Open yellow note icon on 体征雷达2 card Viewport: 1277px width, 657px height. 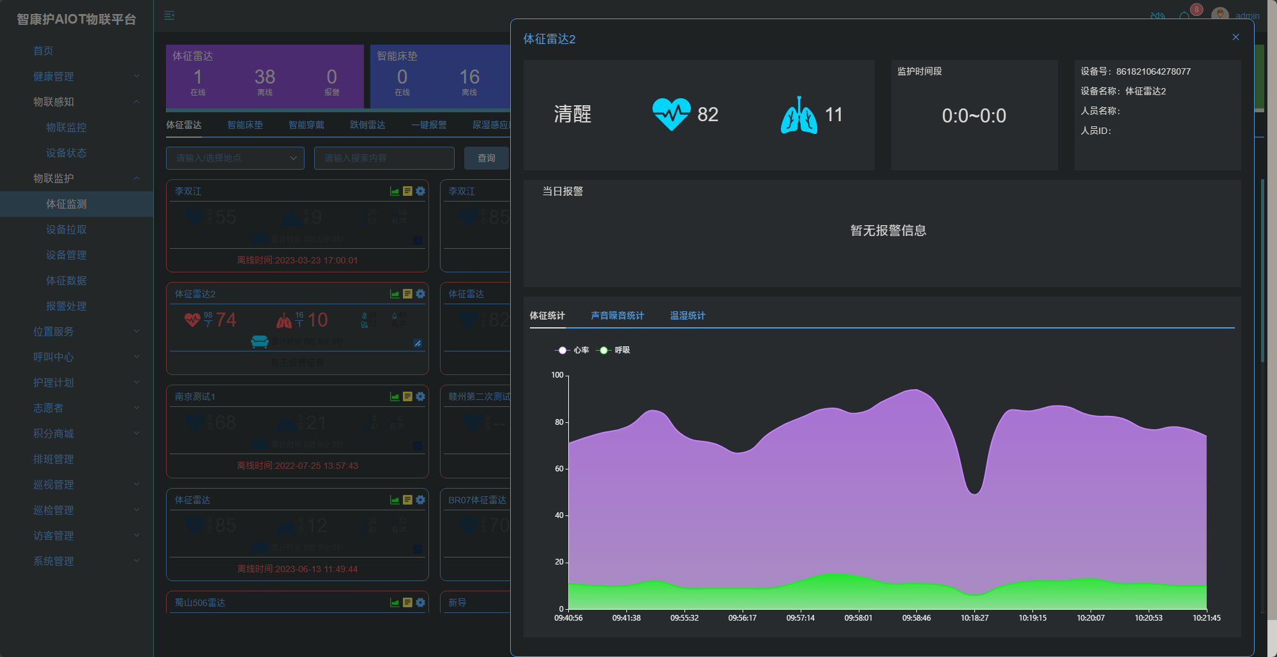407,294
